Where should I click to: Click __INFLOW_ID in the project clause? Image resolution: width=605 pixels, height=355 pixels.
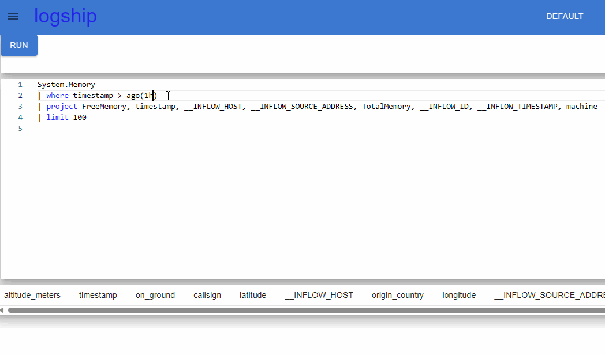(x=444, y=106)
